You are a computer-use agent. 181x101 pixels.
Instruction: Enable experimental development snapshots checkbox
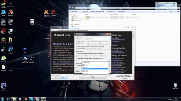(x=77, y=54)
